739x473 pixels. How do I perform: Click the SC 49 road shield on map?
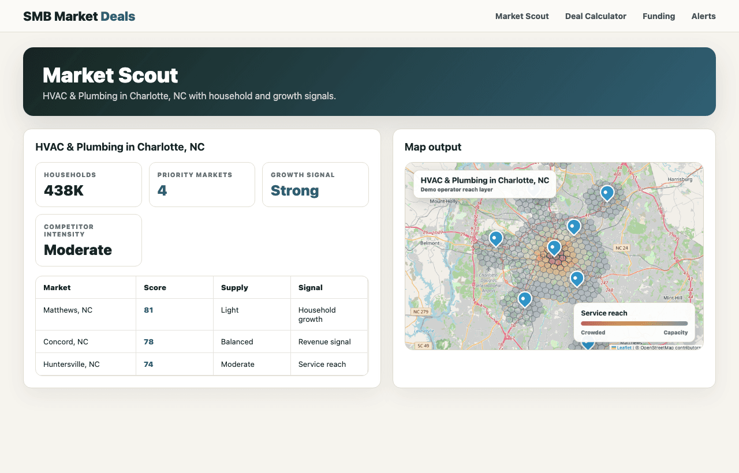click(x=423, y=346)
